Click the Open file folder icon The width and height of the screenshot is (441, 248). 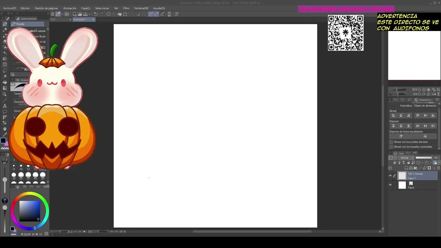(x=80, y=14)
